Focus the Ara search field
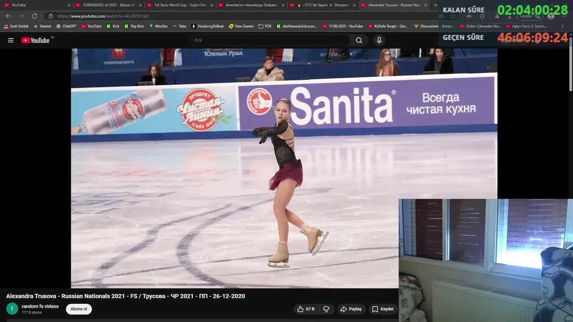 tap(269, 40)
